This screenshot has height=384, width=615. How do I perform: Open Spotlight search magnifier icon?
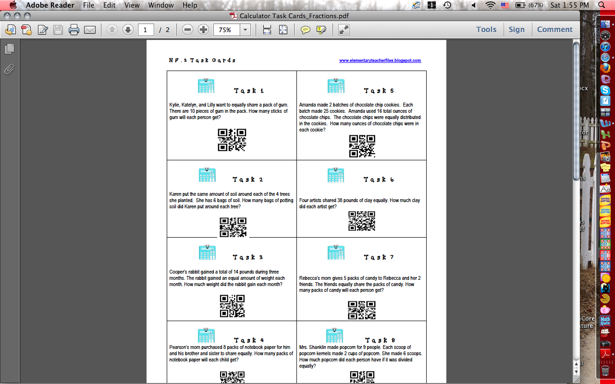(x=602, y=5)
